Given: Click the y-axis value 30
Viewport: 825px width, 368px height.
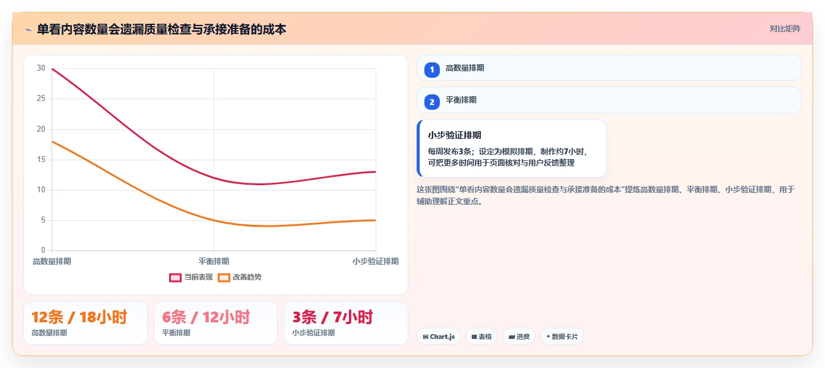Looking at the screenshot, I should [41, 68].
